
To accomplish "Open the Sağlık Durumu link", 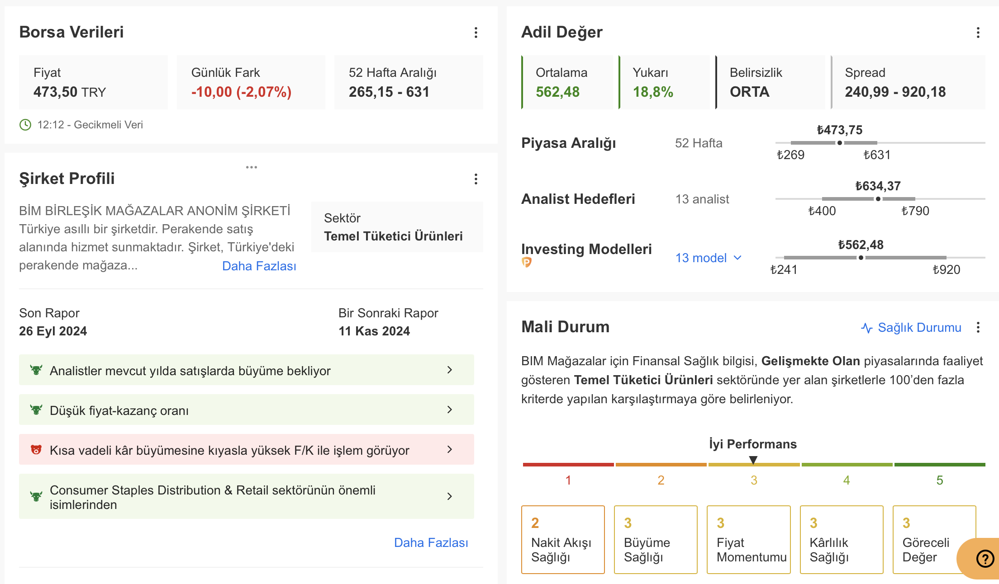I will pos(919,327).
